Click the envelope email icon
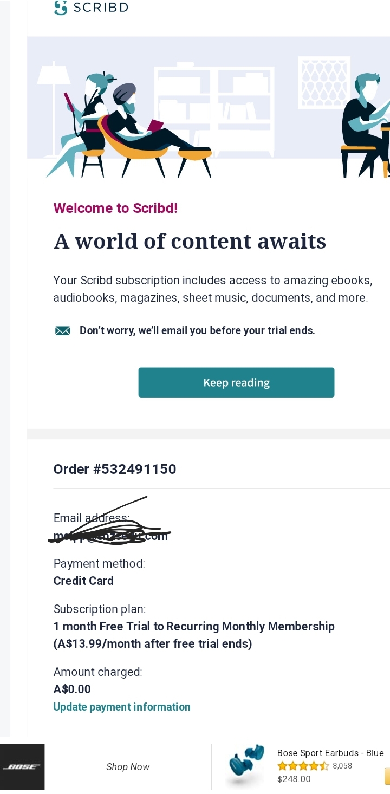The image size is (390, 794). pos(63,330)
